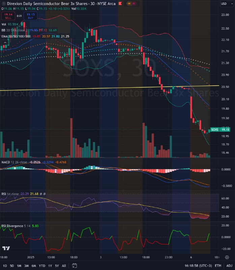This screenshot has width=235, height=270.
Task: Collapse the indicator legend with the arrow
Action: point(5,43)
